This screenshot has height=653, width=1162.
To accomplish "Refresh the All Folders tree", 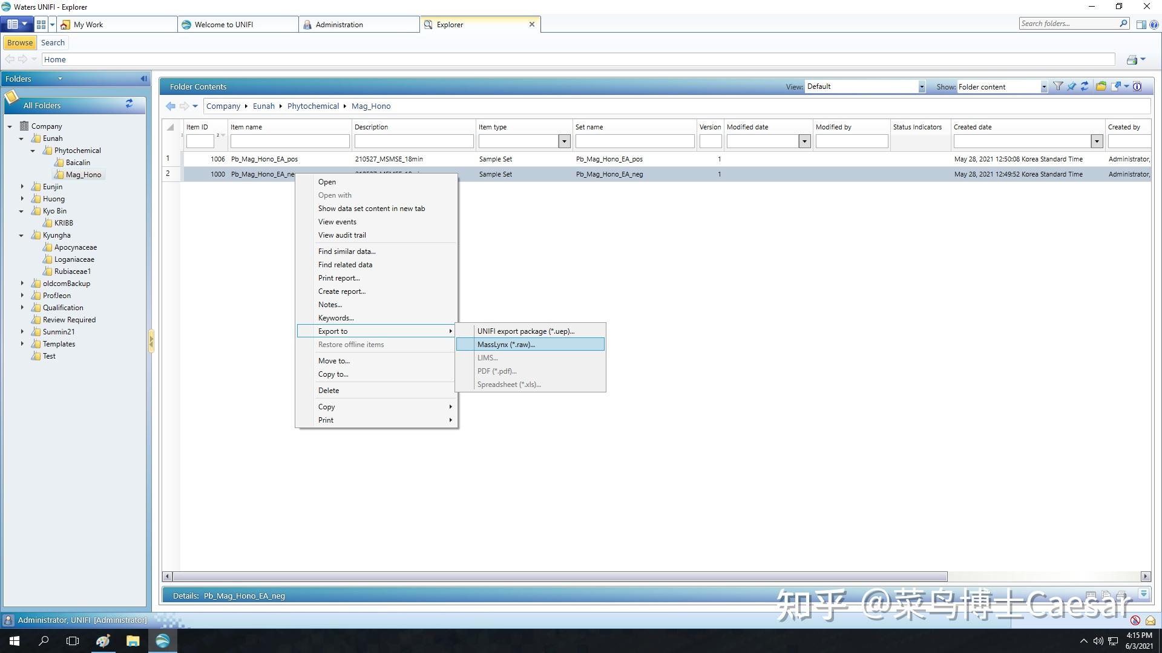I will 129,104.
